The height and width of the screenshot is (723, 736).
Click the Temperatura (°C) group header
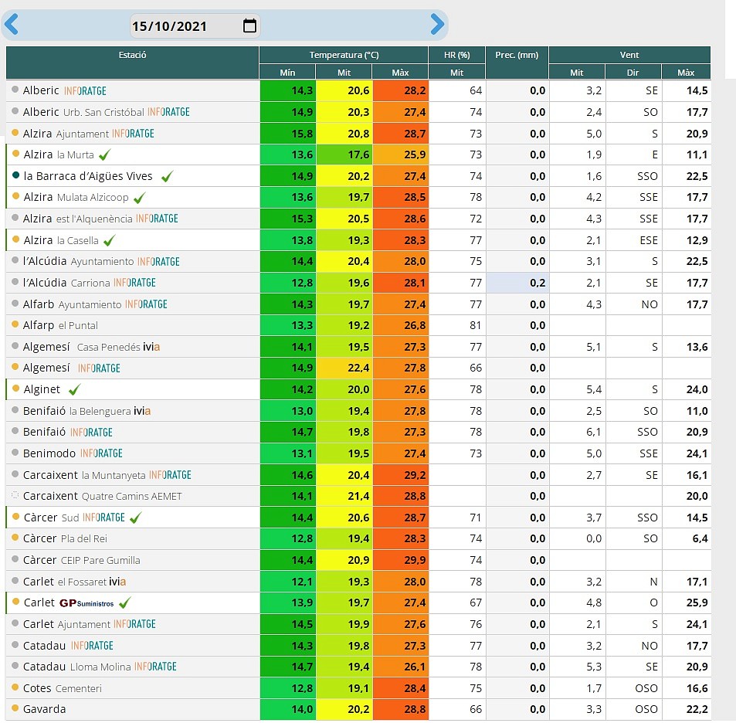[x=344, y=55]
